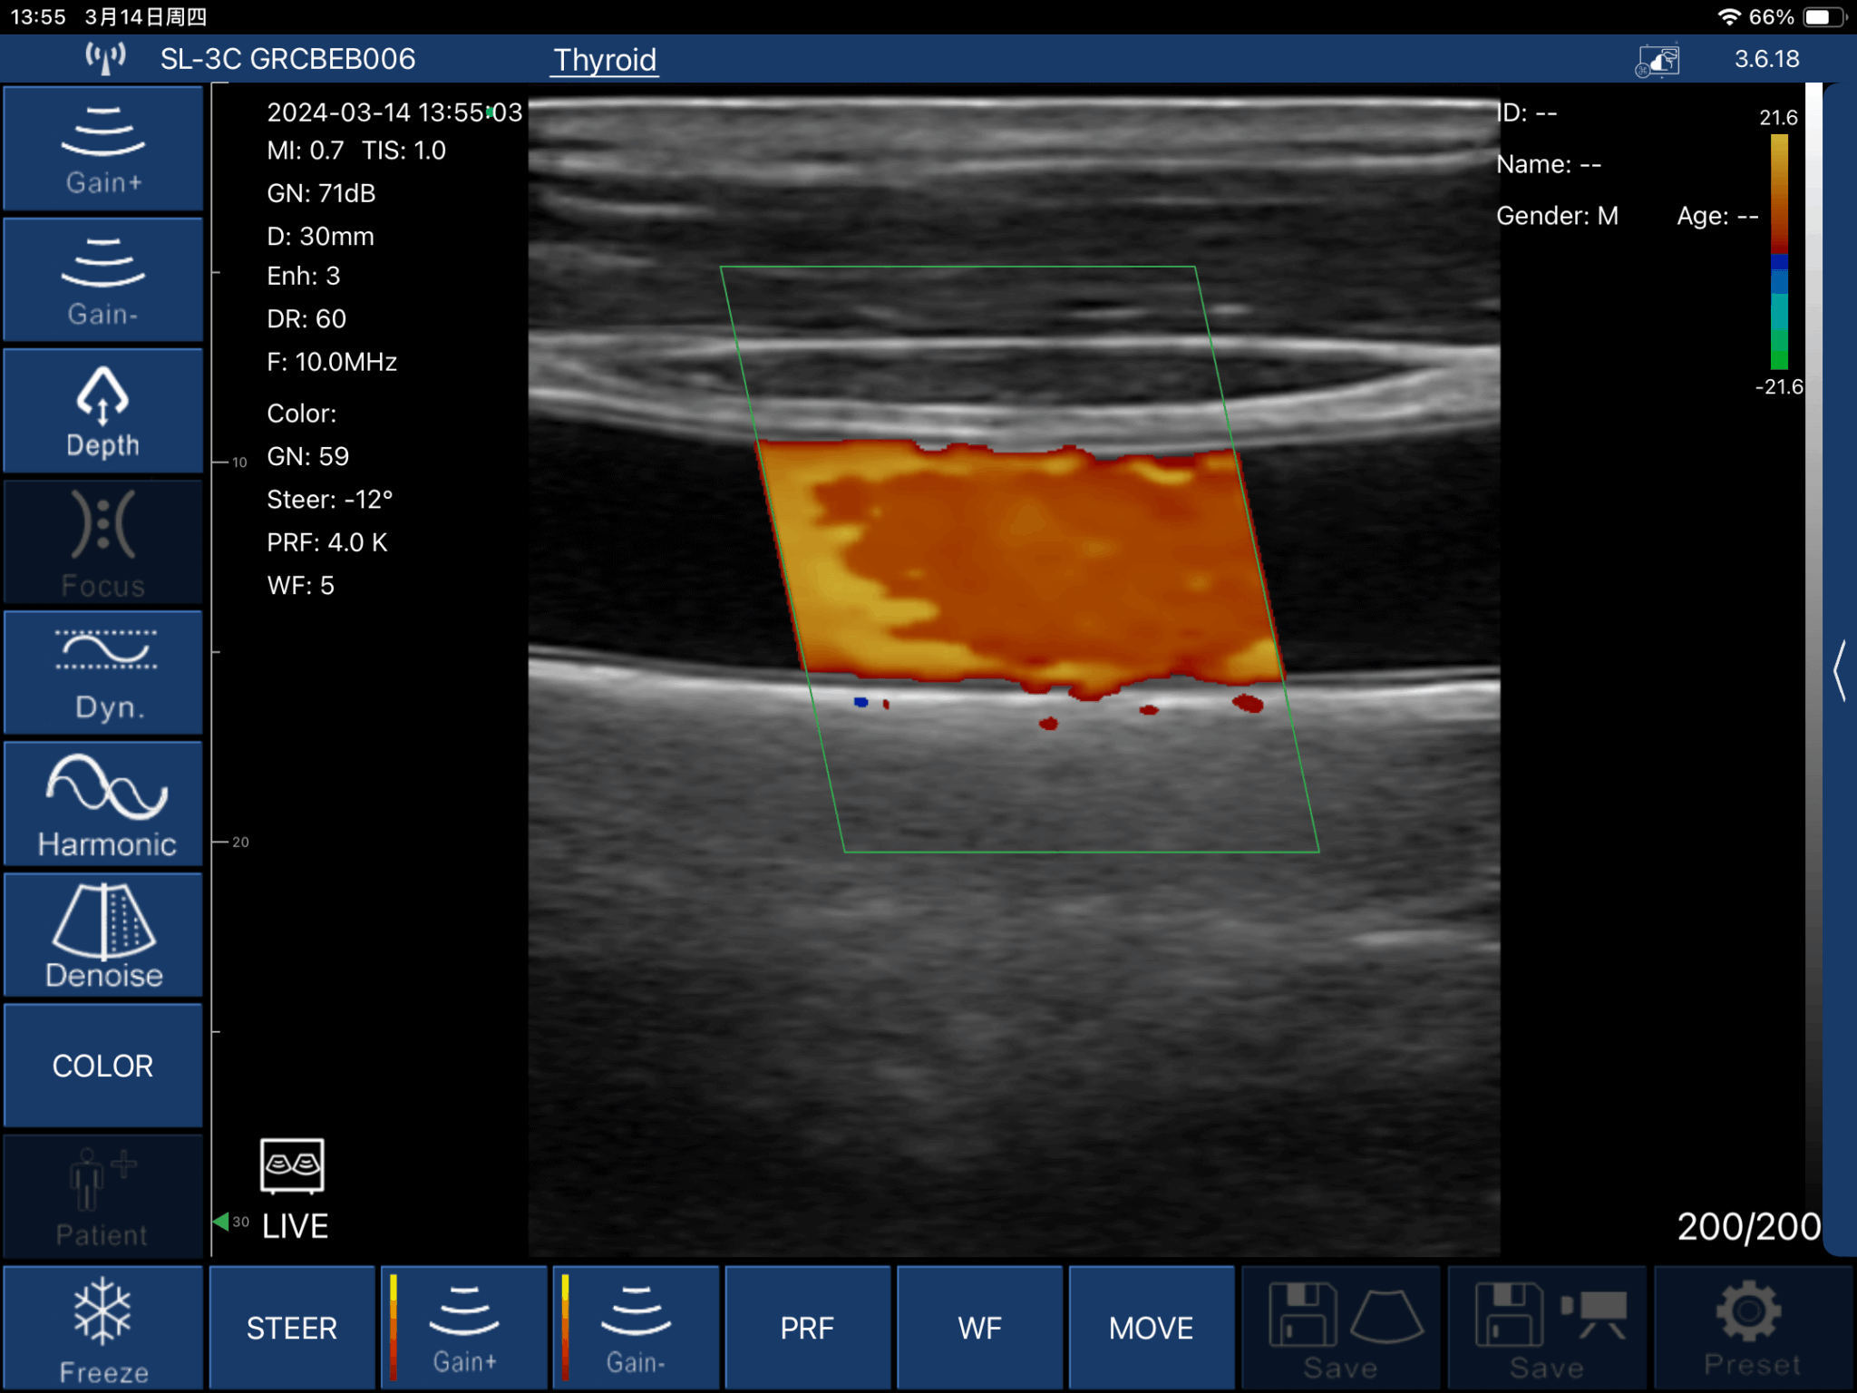Toggle COLOR Doppler mode off
This screenshot has width=1857, height=1393.
102,1066
